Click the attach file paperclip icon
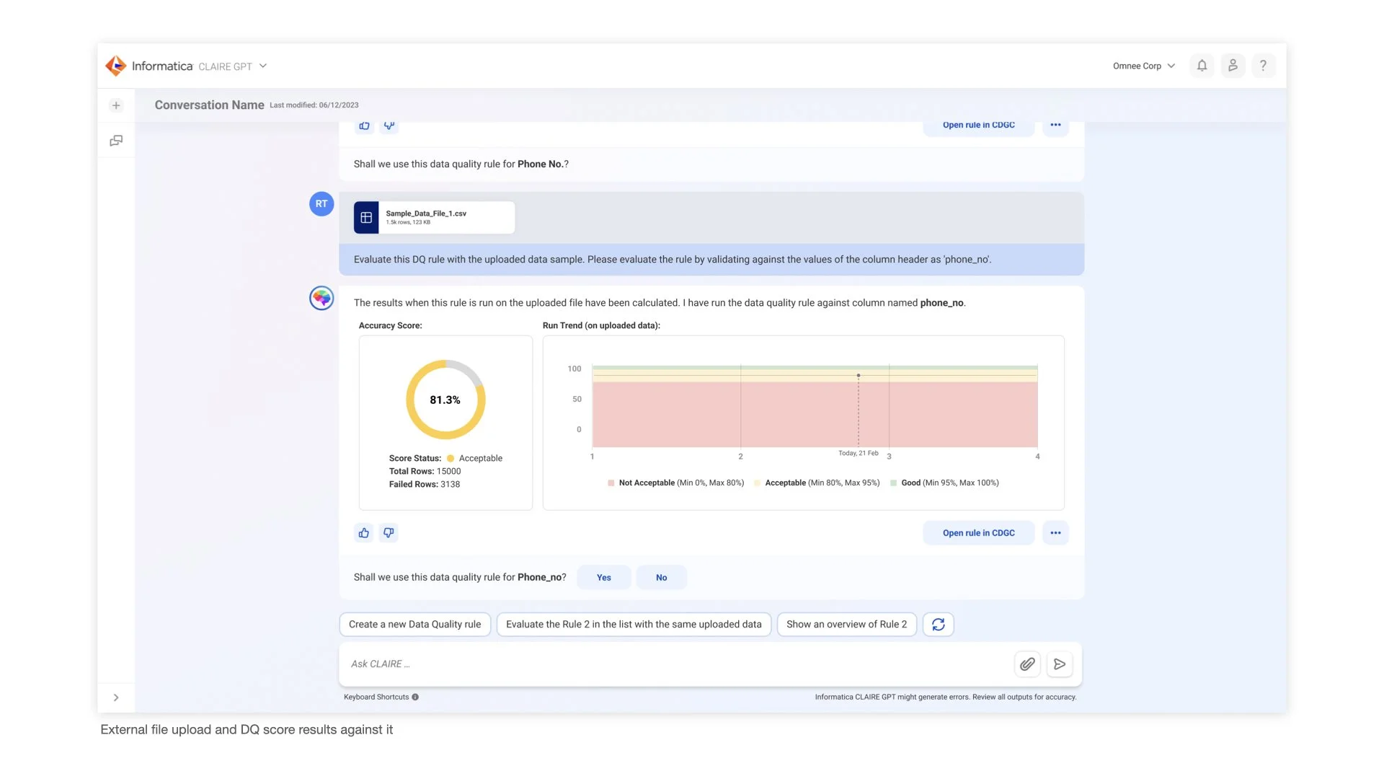The width and height of the screenshot is (1384, 779). (x=1027, y=664)
